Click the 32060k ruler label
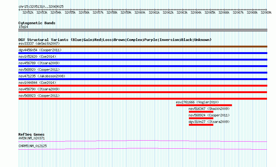Screen dimensions: 276x167 click(140, 12)
